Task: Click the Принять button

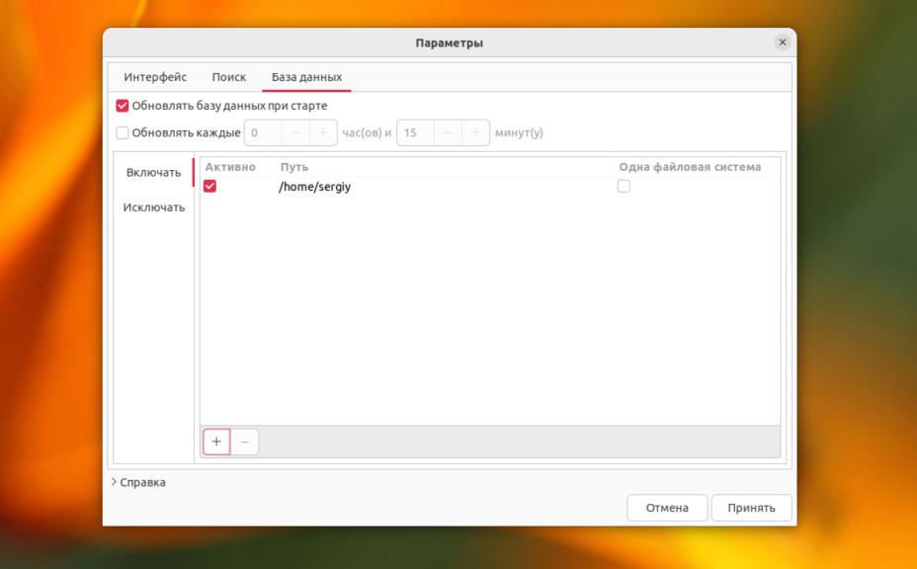Action: [x=751, y=508]
